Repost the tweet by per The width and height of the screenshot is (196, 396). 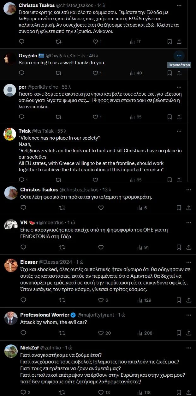(59, 117)
